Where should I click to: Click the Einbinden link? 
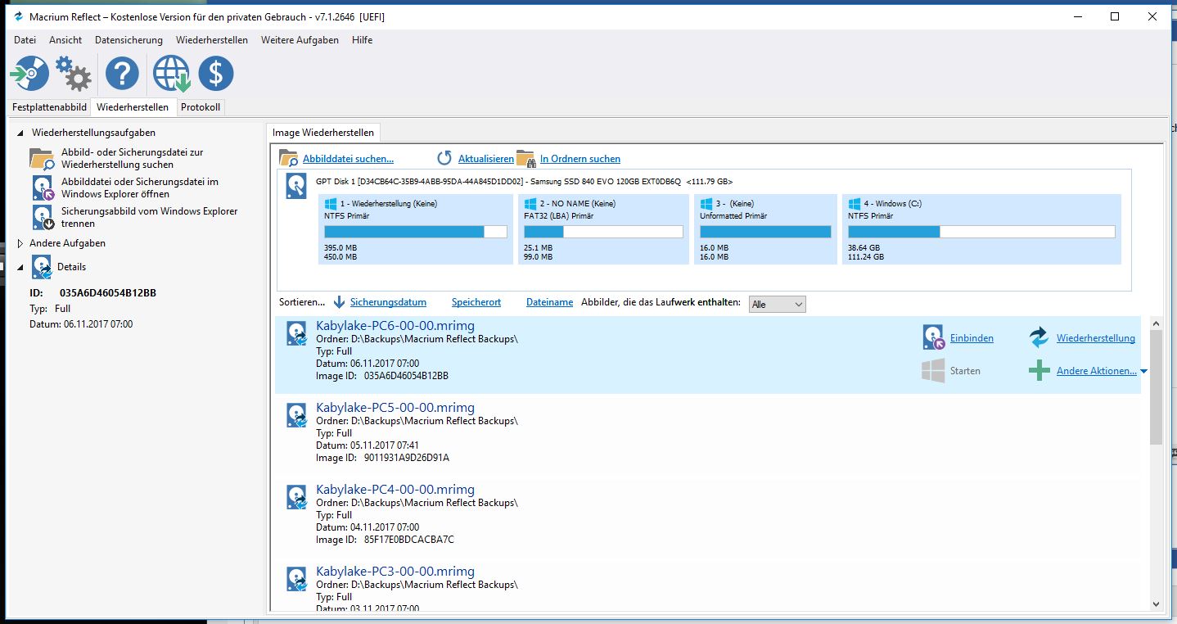coord(972,338)
